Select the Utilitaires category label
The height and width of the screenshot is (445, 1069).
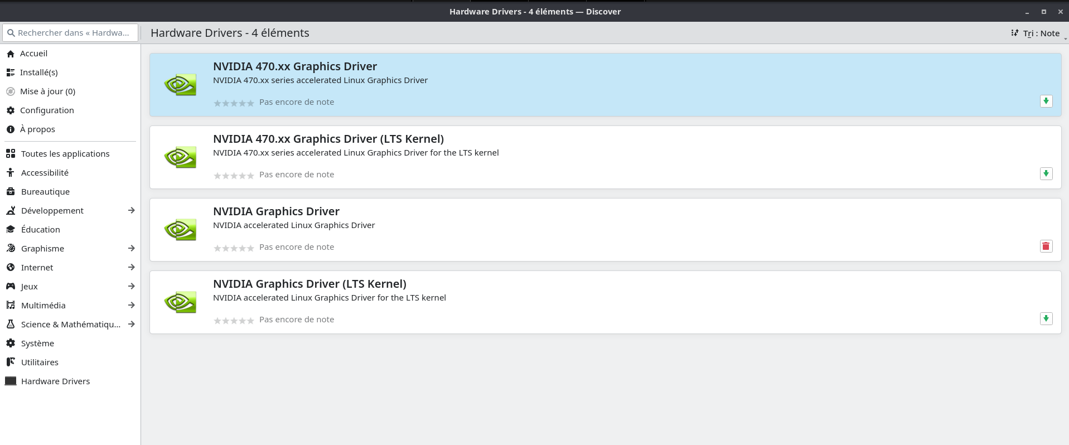(40, 362)
